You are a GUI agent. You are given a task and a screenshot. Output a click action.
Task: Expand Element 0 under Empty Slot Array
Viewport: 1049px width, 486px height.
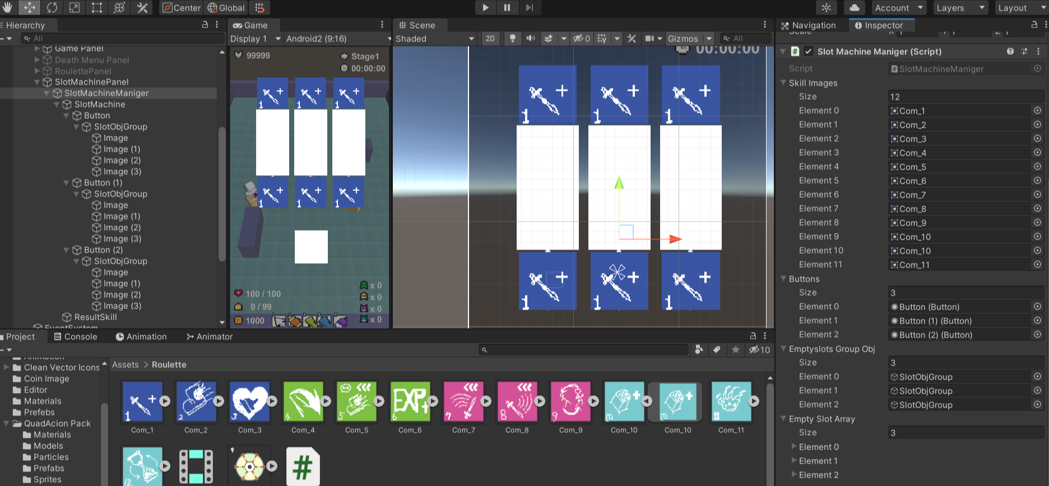click(793, 447)
